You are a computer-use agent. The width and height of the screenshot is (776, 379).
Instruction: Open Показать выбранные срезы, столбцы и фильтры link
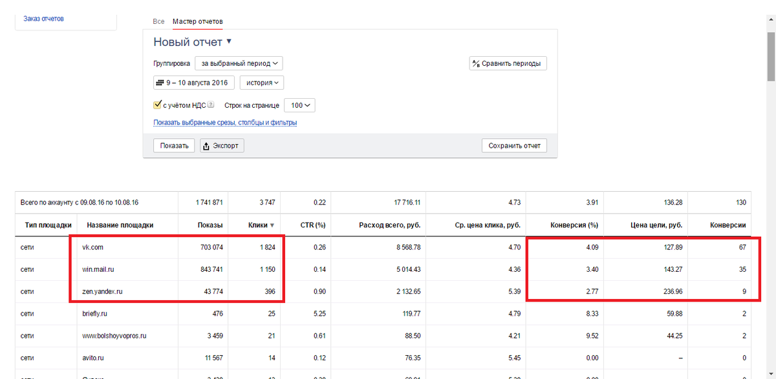point(225,123)
